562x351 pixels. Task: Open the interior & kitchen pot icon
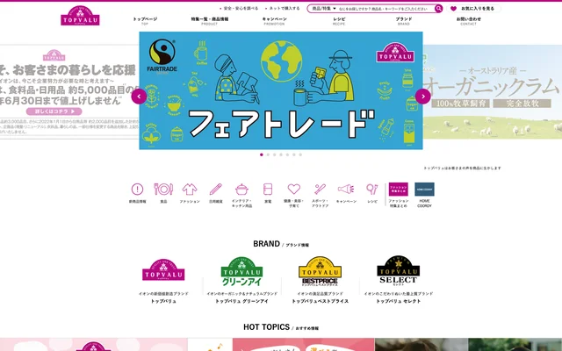(241, 190)
